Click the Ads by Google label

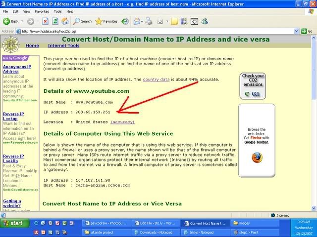15,58
